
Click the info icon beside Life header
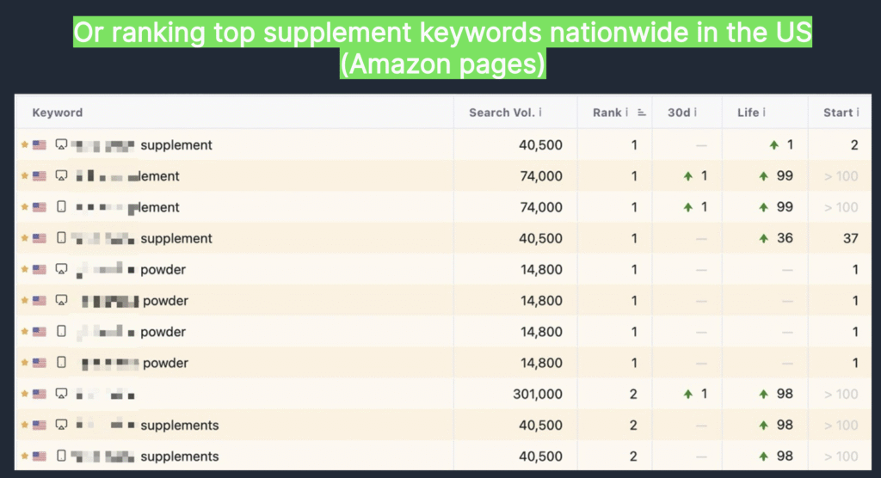764,113
